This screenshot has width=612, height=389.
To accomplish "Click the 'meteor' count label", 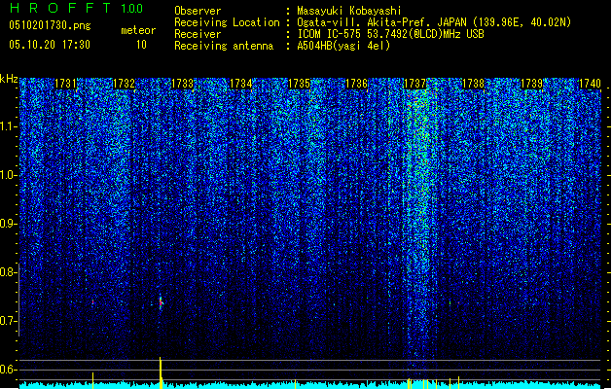I will 138,30.
